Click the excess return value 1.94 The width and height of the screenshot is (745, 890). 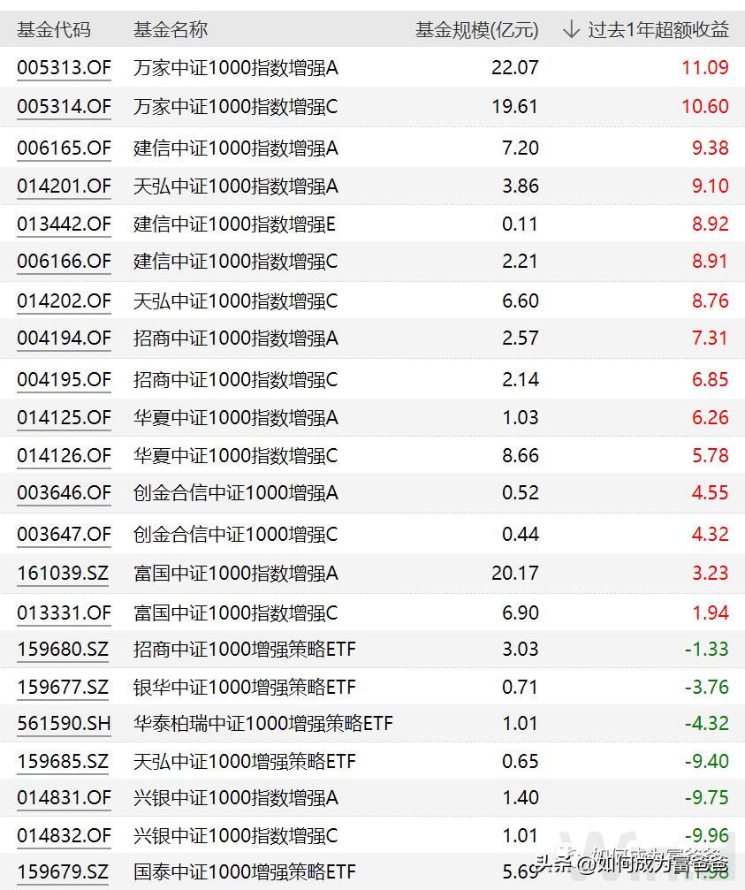click(711, 613)
